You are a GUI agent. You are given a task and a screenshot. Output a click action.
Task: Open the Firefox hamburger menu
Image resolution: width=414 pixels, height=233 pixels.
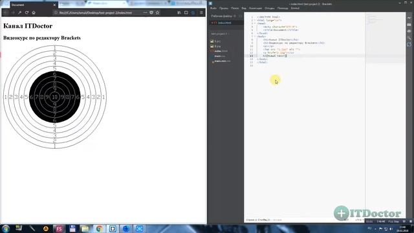tap(201, 13)
